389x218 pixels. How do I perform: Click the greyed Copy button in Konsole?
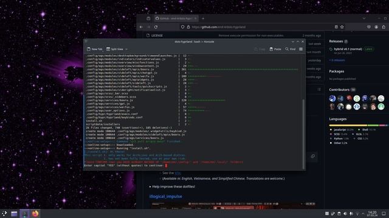point(260,49)
